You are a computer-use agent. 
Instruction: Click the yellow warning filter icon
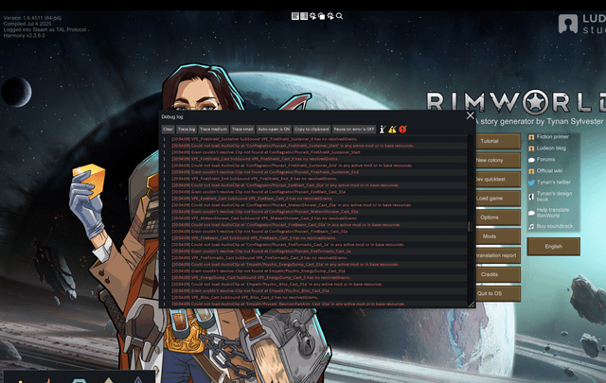[392, 129]
